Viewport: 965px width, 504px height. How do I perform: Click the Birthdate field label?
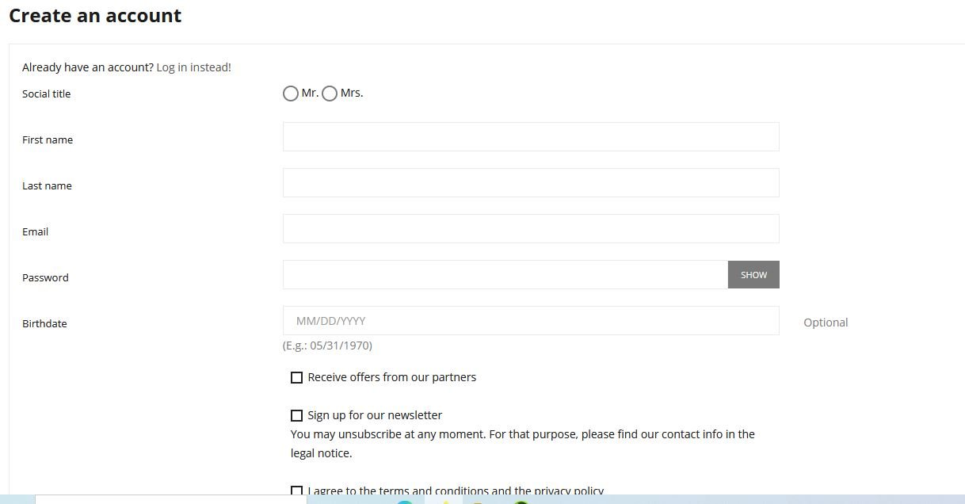click(x=44, y=323)
